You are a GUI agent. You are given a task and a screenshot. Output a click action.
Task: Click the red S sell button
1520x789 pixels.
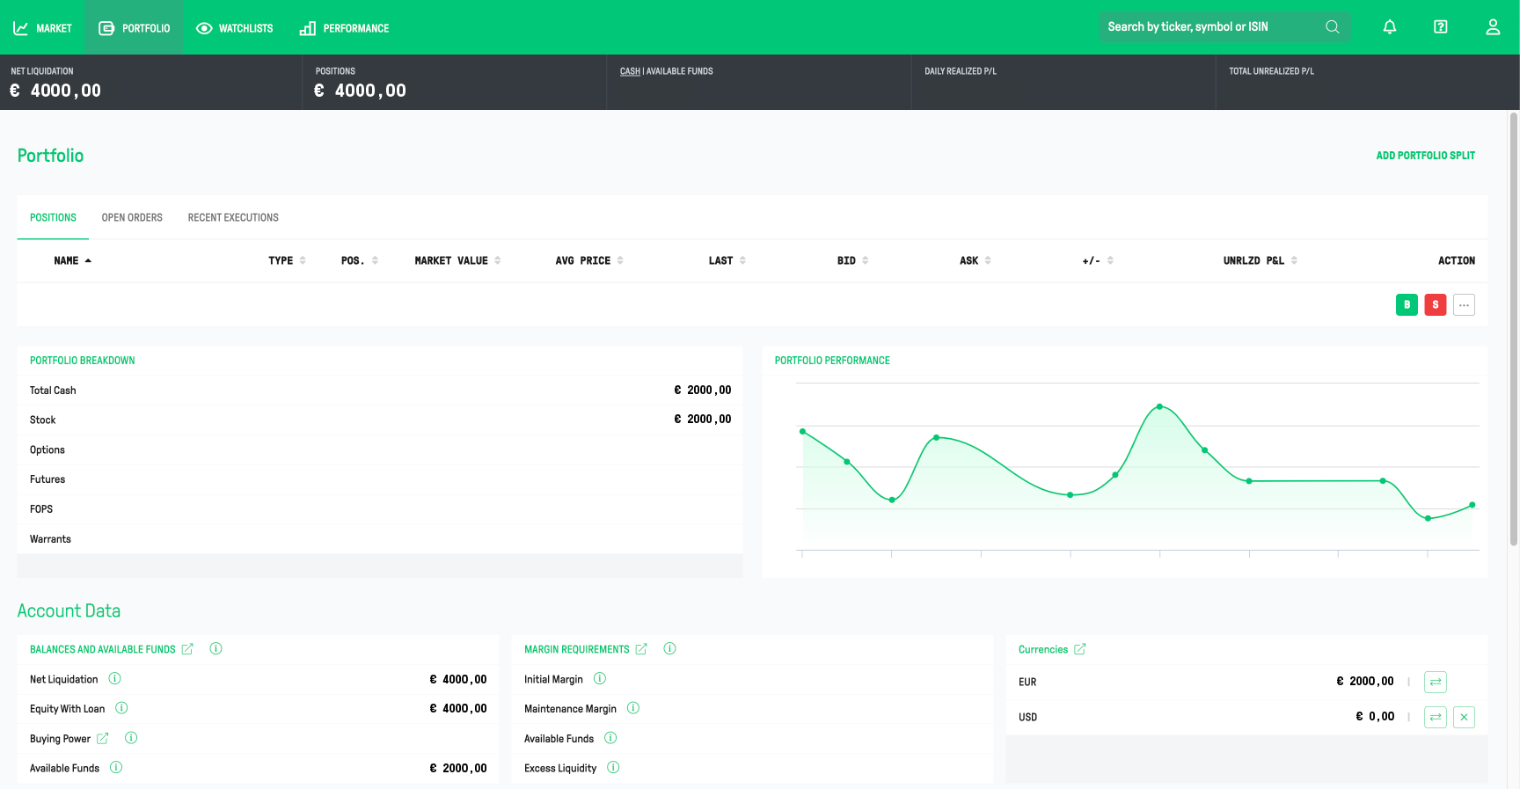[1435, 305]
